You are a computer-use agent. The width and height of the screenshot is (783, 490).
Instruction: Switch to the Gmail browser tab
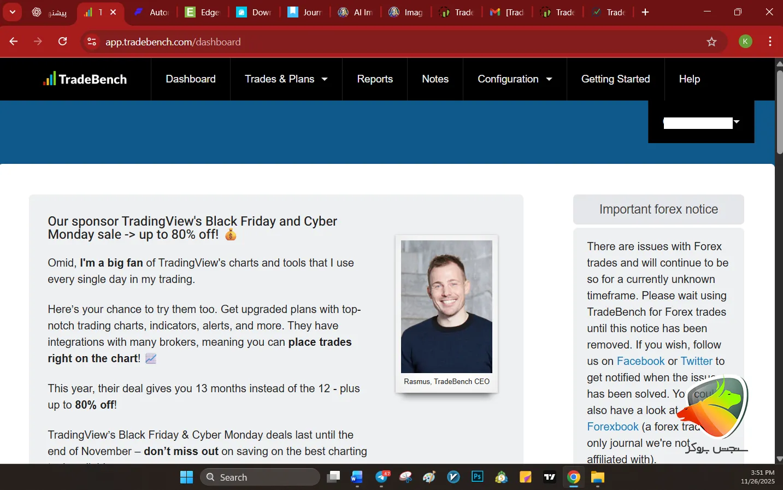pos(507,12)
